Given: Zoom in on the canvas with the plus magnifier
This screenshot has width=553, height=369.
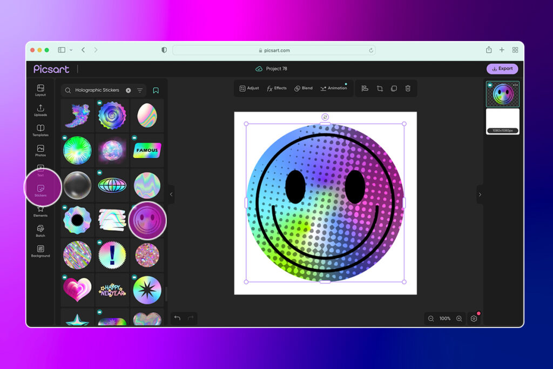Looking at the screenshot, I should coord(458,319).
